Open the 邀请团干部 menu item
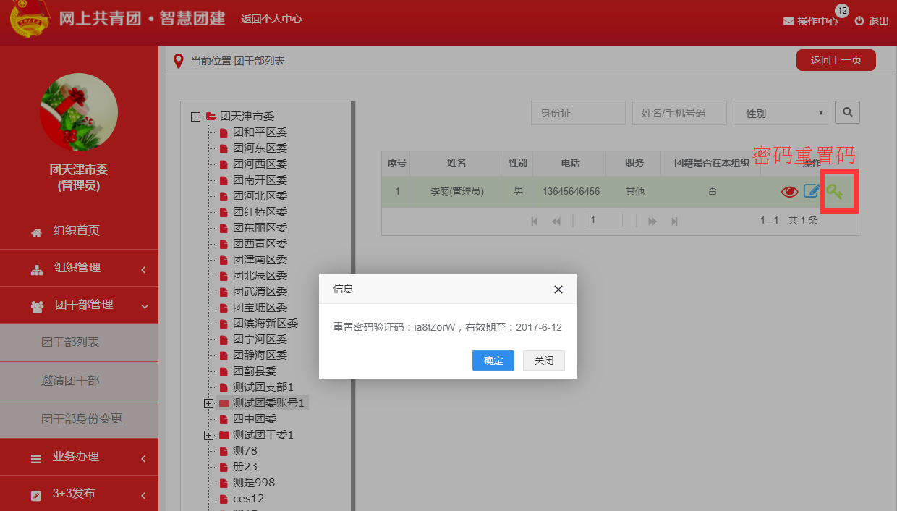 tap(79, 381)
